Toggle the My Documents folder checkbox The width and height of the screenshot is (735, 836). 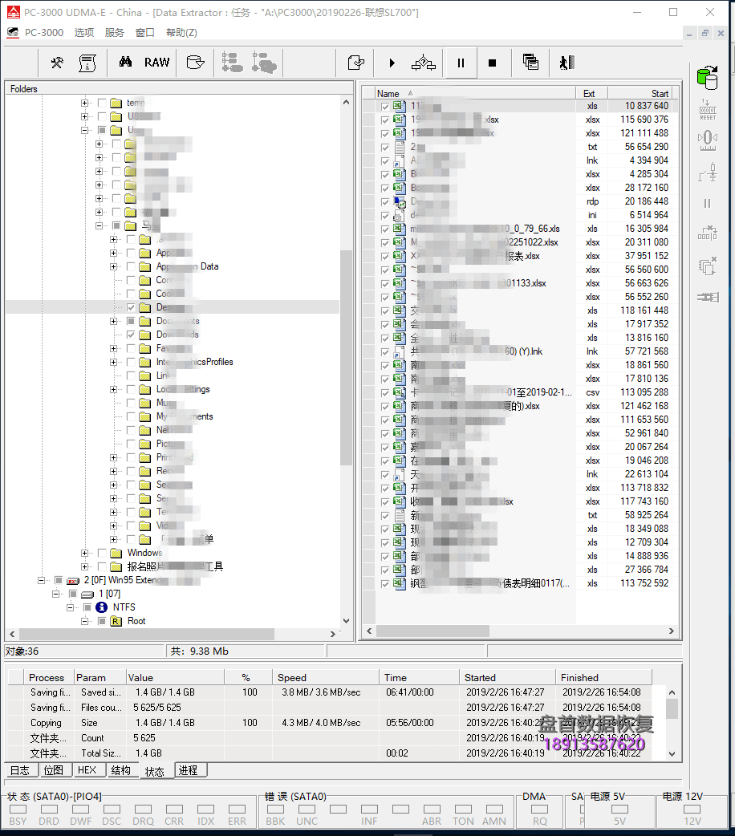click(x=131, y=416)
